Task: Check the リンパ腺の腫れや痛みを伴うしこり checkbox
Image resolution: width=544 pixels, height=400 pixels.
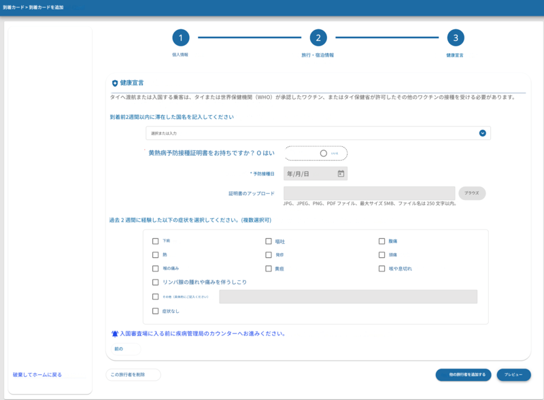Action: [x=156, y=282]
